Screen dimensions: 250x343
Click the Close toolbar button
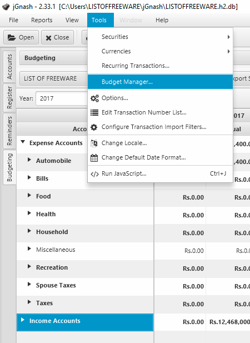coord(57,37)
